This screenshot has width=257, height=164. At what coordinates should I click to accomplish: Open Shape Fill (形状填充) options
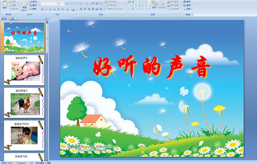point(173,1)
